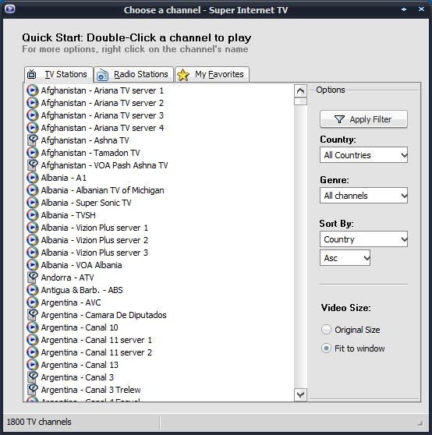This screenshot has width=432, height=435.
Task: Click the Apply Filter button
Action: coord(363,119)
